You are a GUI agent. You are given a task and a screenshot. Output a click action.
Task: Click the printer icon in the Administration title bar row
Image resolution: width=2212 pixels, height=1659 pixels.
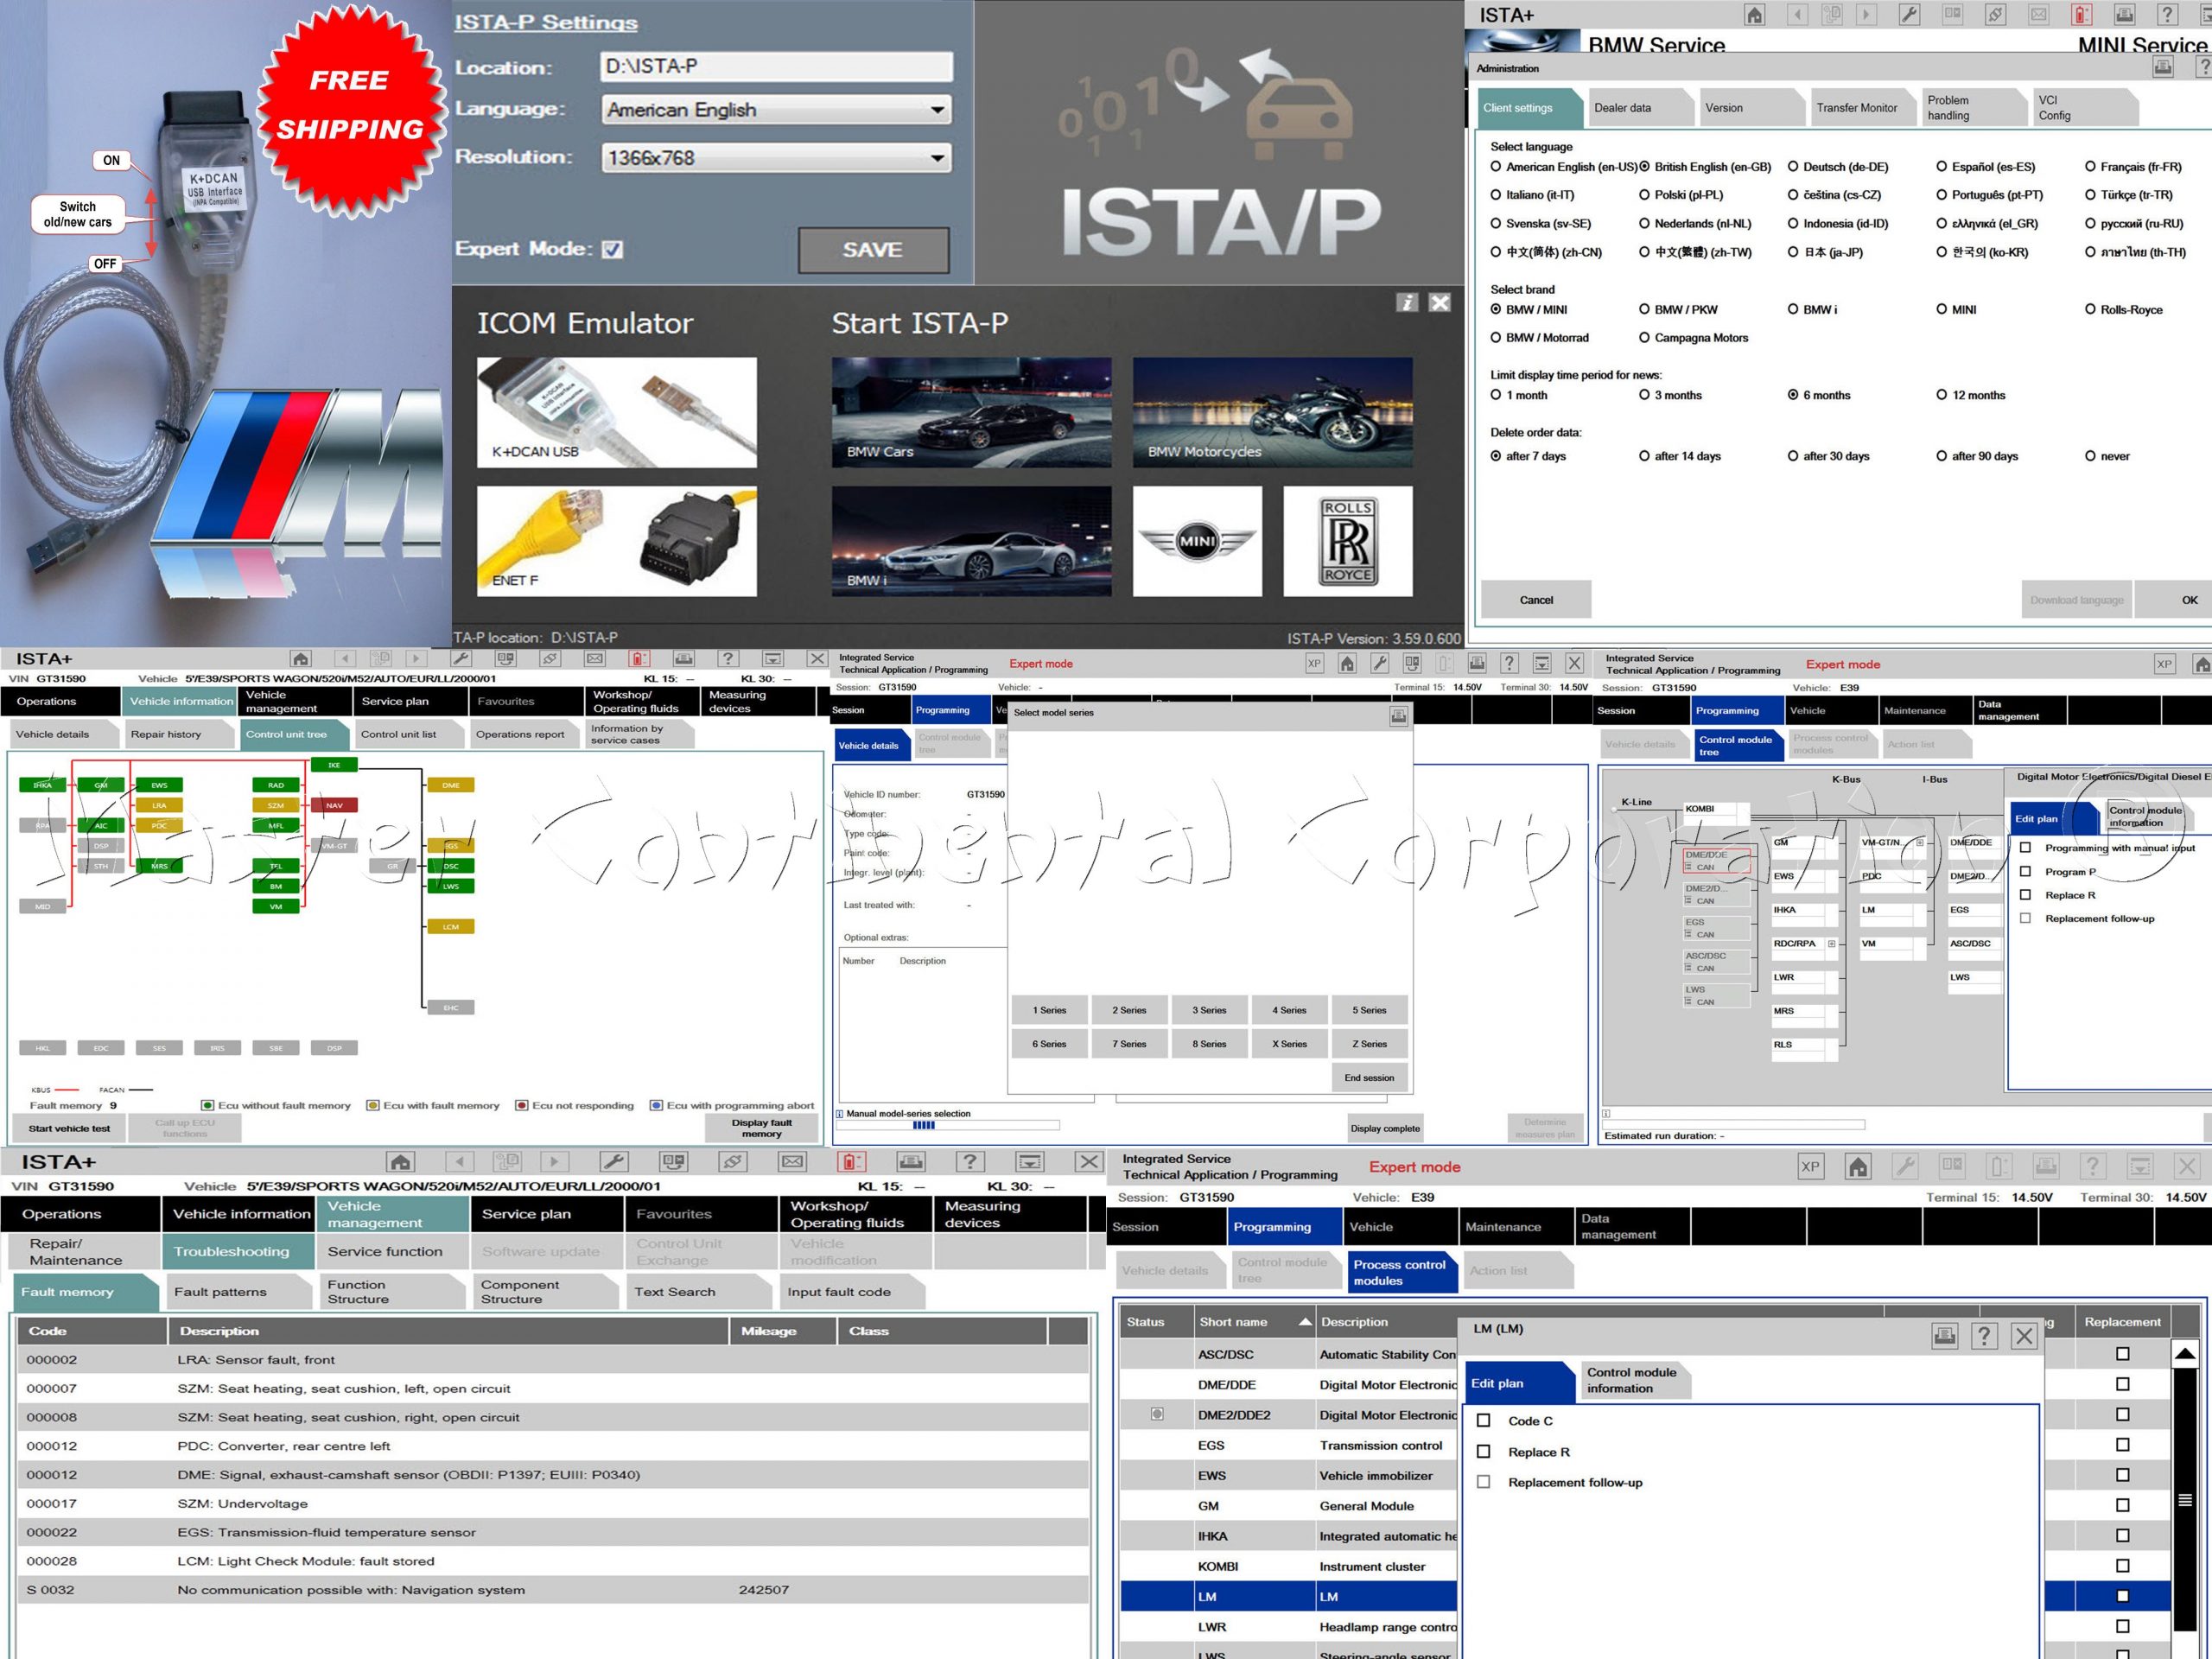click(x=2163, y=67)
